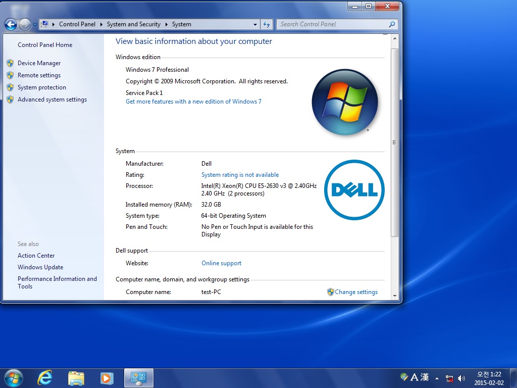Click the Refresh button beside address bar

[267, 24]
